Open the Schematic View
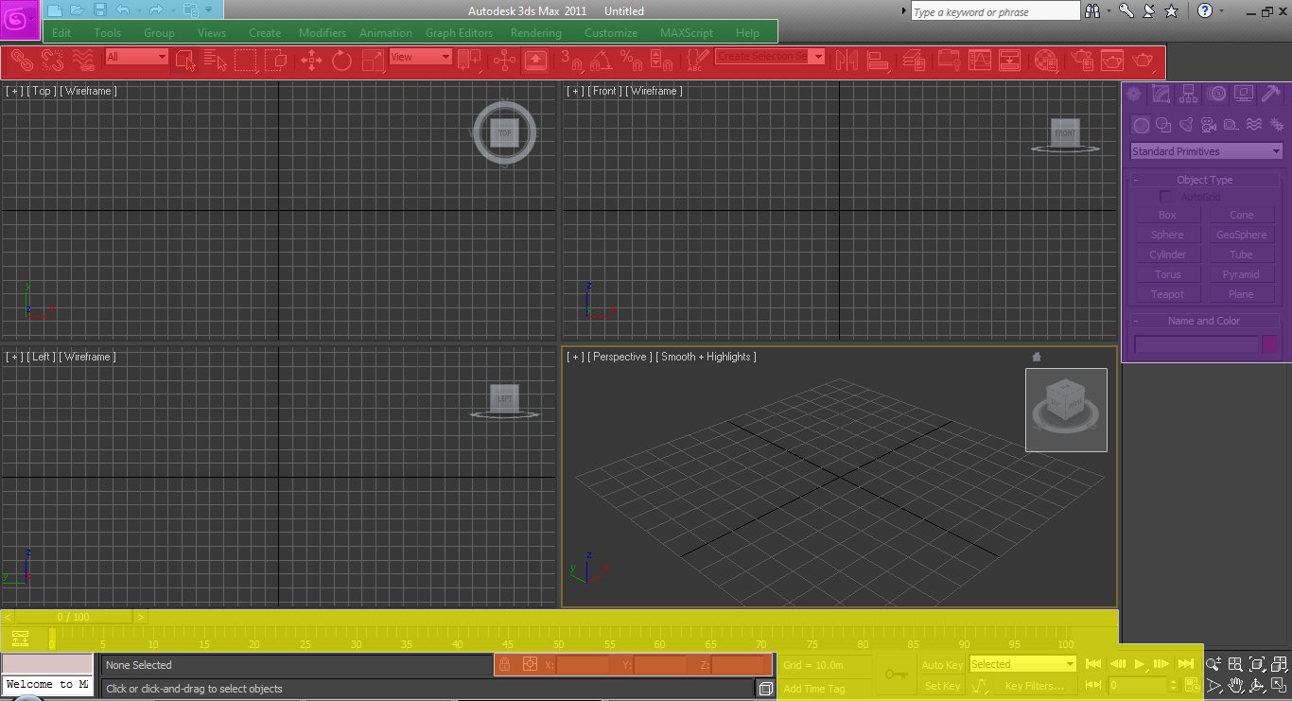The height and width of the screenshot is (701, 1292). coord(1009,61)
